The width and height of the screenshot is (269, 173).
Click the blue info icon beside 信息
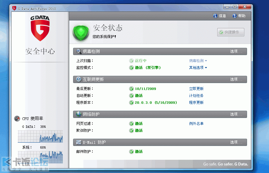pyautogui.click(x=215, y=16)
